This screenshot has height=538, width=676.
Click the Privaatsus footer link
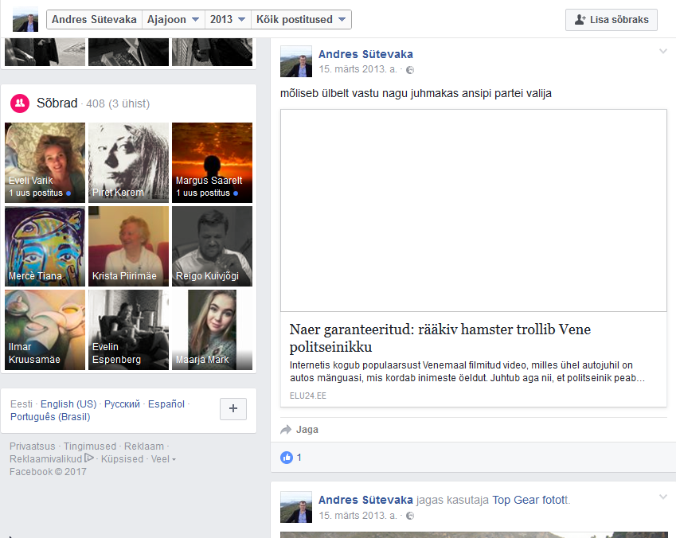(x=33, y=446)
